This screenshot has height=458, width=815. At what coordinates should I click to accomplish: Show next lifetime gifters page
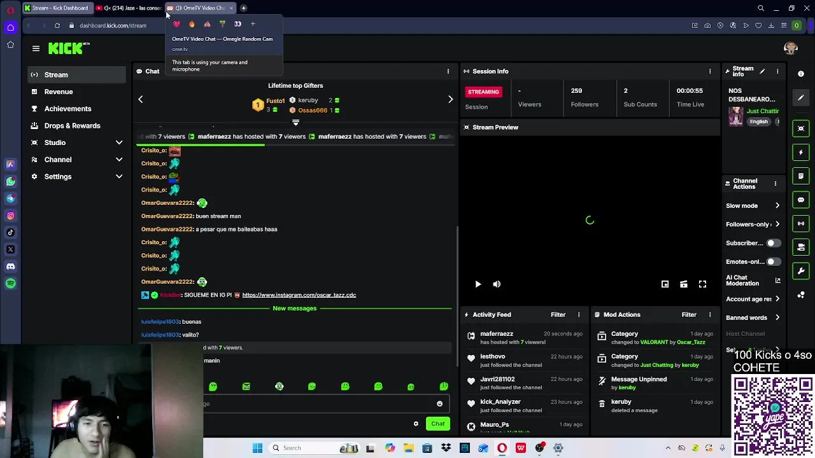(450, 99)
